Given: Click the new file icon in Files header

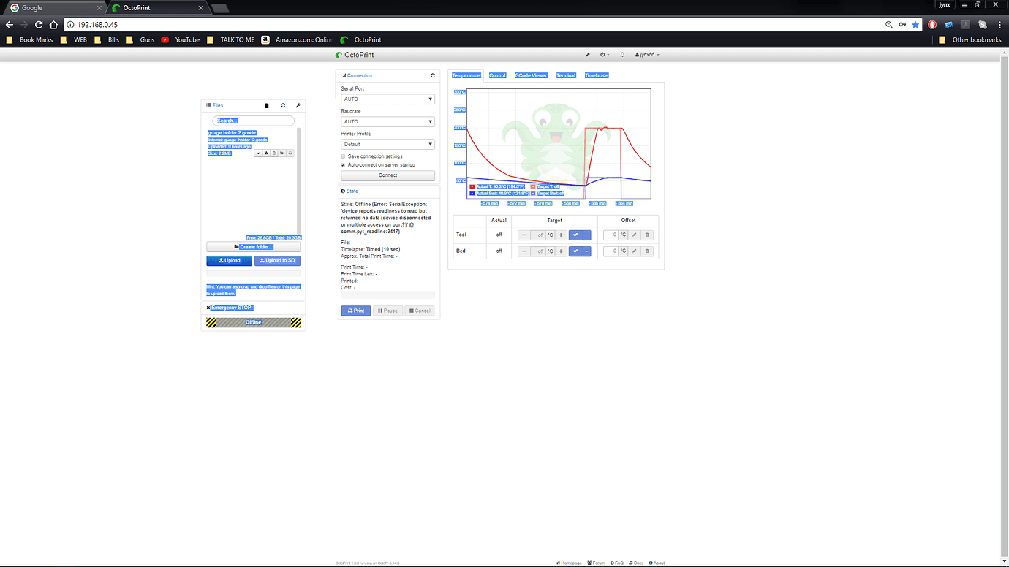Looking at the screenshot, I should click(267, 106).
